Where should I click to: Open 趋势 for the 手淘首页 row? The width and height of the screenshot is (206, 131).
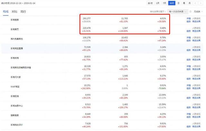click(189, 31)
